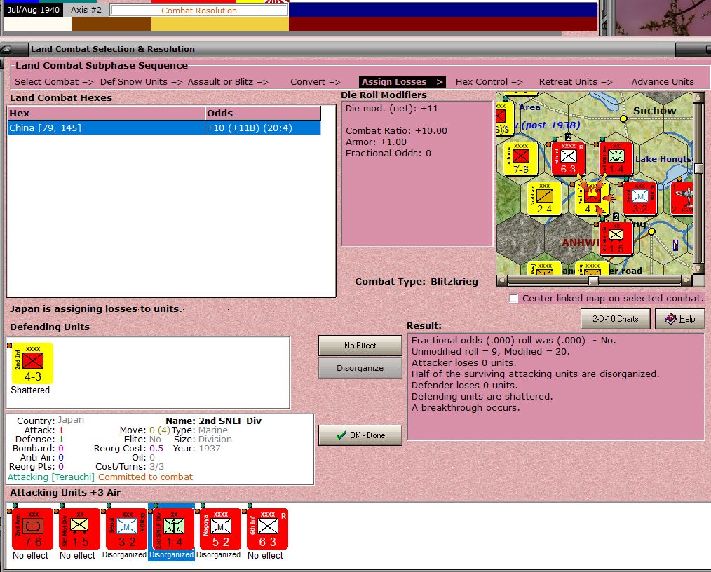
Task: Select the shattered 2nd Inf 4-3 defender
Action: coord(33,364)
